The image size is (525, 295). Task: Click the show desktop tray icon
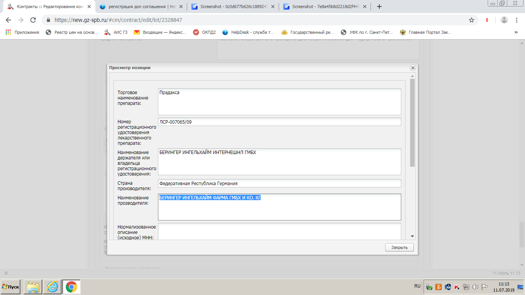click(x=520, y=287)
